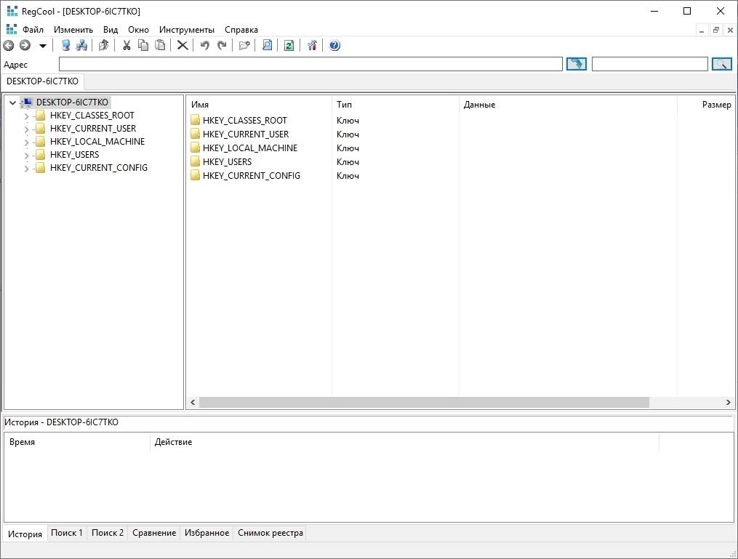Select HKEY_LOCAL_MACHINE in the tree pane
This screenshot has width=738, height=559.
(97, 142)
